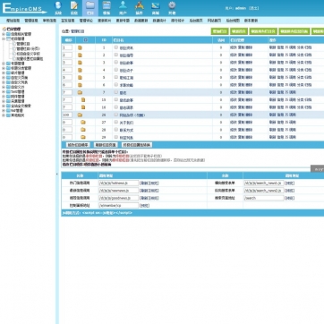Screen dimensions: 324x324
Task: Expand the WAP管理 tree node
Action: coord(4,110)
